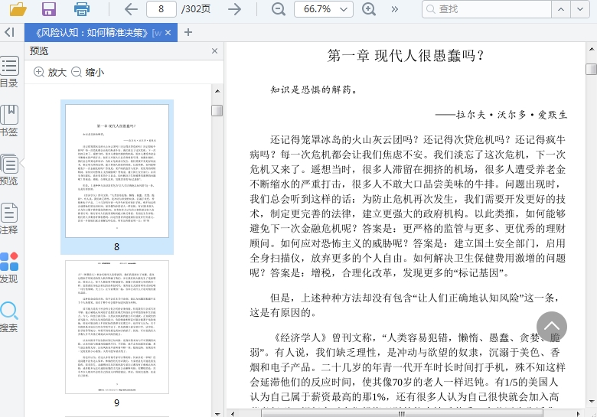Click the thumbnail panel scrollbar handle

[x=217, y=110]
